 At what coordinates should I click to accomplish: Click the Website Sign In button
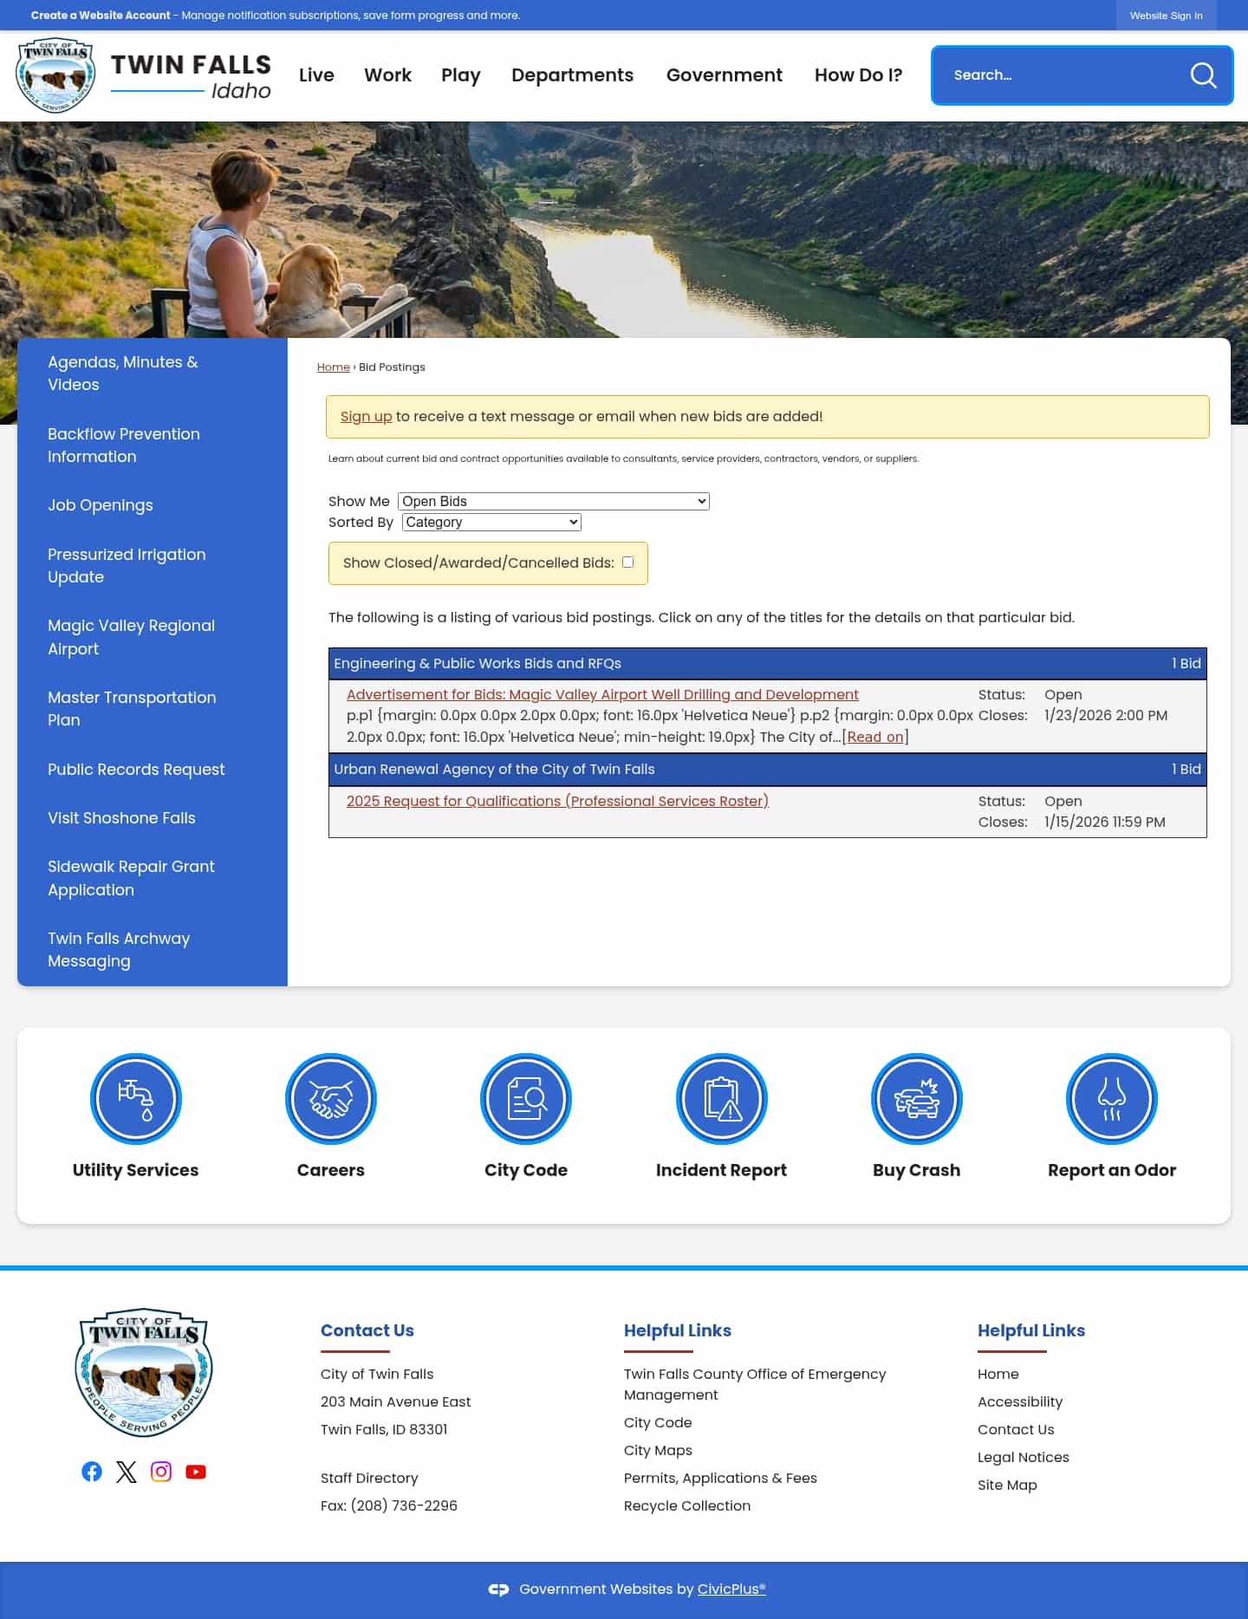(1166, 16)
